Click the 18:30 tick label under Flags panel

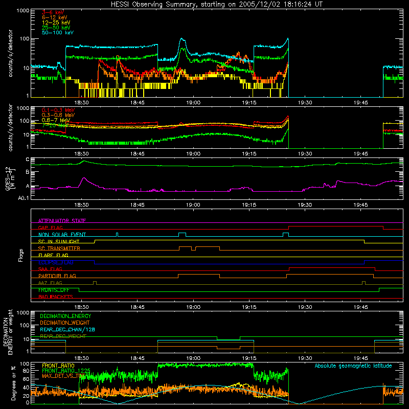point(82,307)
